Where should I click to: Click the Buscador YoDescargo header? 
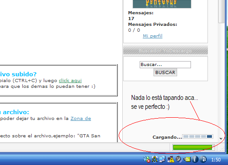click(166, 51)
